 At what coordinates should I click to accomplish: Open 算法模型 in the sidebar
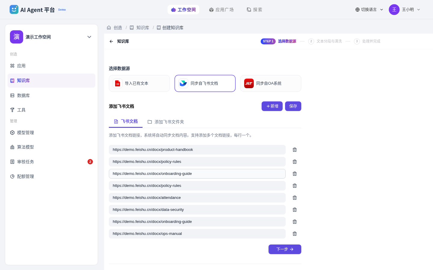point(51,147)
